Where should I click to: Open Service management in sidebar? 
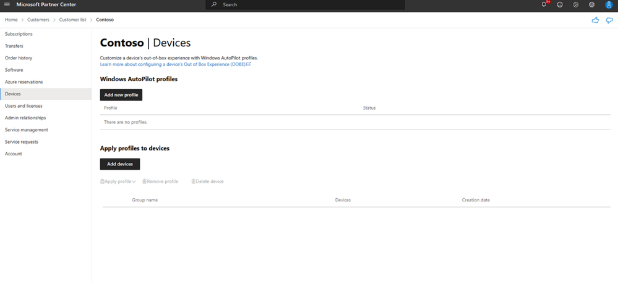pos(46,130)
